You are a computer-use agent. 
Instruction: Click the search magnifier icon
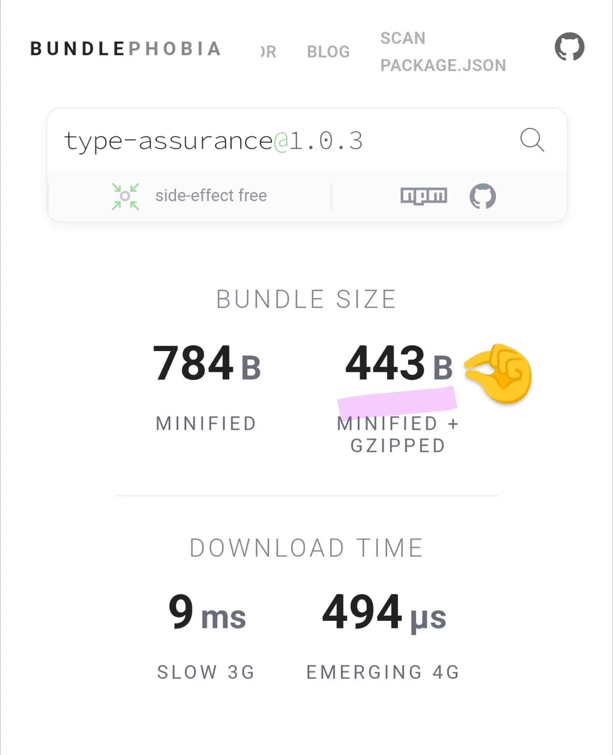point(532,140)
